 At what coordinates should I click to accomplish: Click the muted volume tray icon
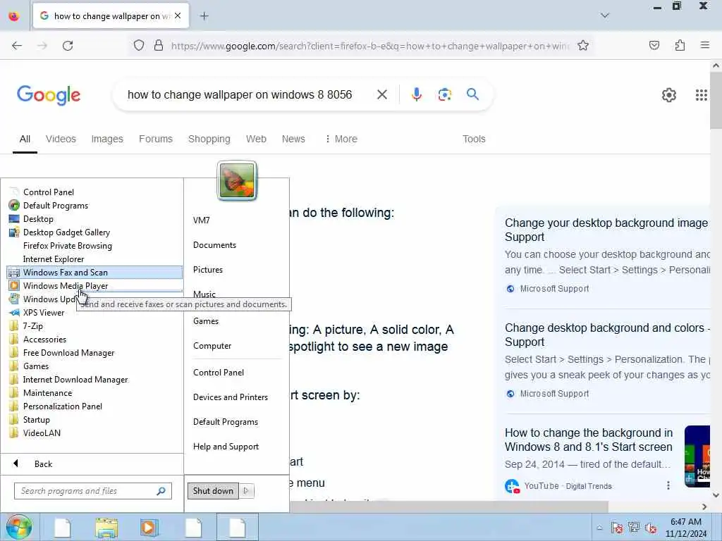[651, 528]
